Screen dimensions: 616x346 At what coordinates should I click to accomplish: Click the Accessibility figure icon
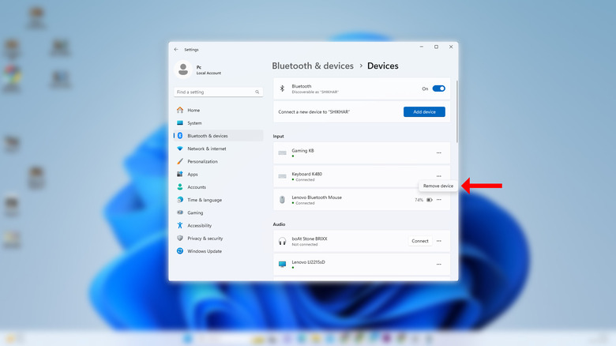[x=180, y=225]
